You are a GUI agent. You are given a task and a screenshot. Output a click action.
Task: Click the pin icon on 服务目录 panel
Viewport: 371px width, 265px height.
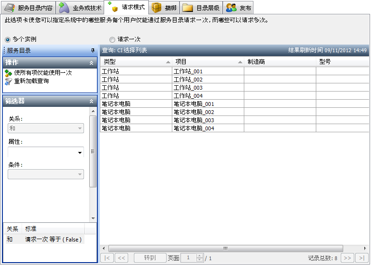(93, 50)
